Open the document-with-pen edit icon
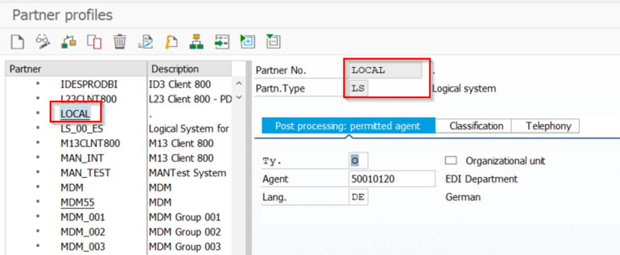 [x=145, y=42]
